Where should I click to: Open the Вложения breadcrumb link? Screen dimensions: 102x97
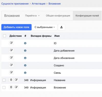click(x=55, y=4)
